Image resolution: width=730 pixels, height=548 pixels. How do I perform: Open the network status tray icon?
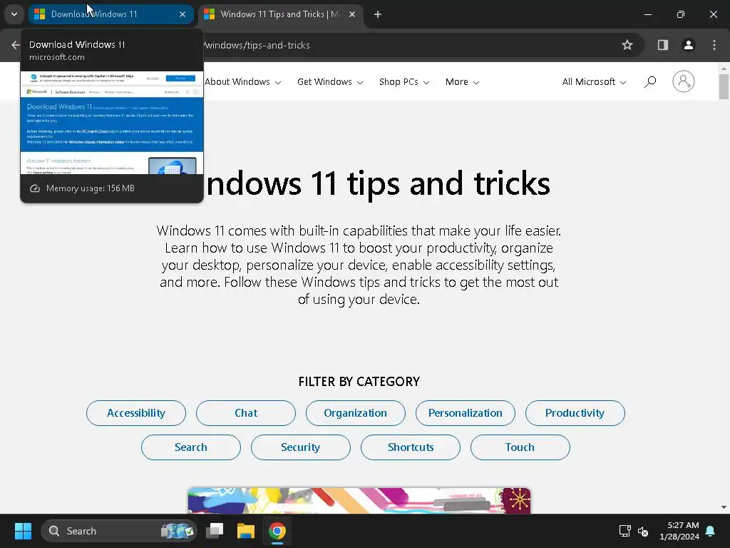point(624,531)
